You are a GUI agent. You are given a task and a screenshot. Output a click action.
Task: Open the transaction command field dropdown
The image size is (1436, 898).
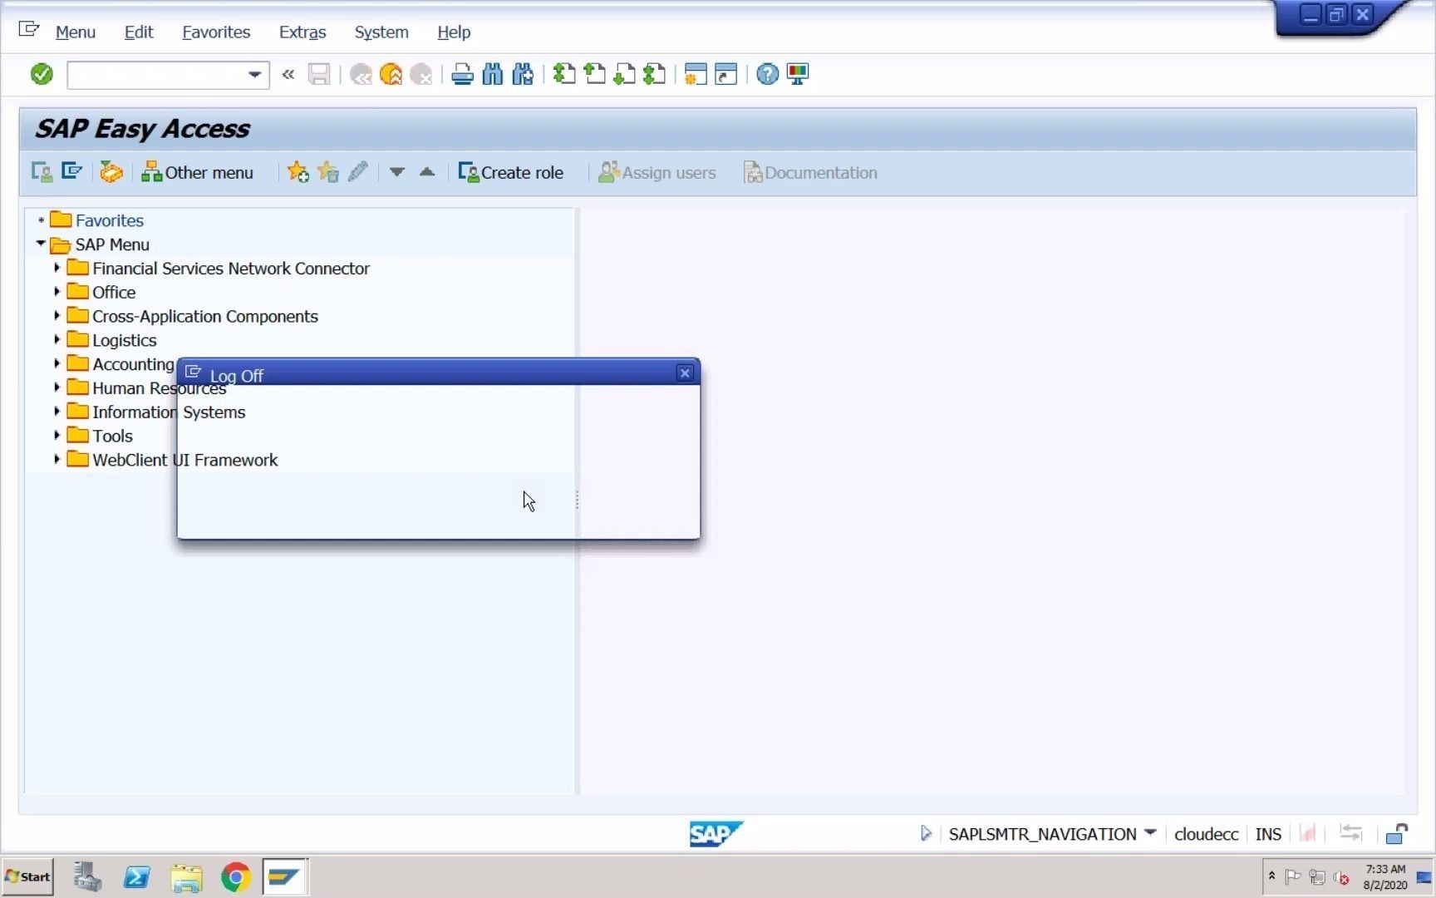pyautogui.click(x=254, y=75)
